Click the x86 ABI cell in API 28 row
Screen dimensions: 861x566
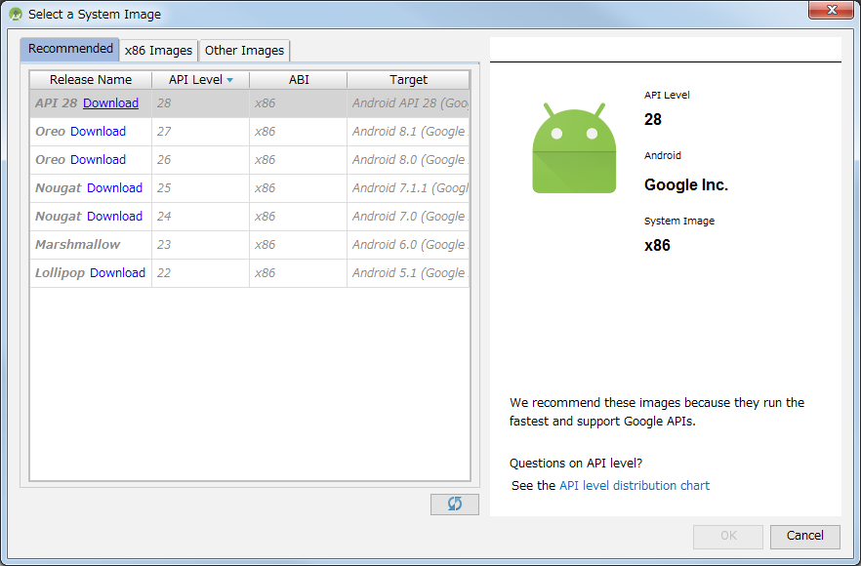[298, 103]
